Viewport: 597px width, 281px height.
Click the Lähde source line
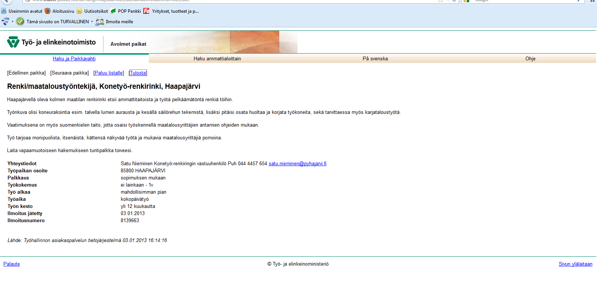(87, 241)
